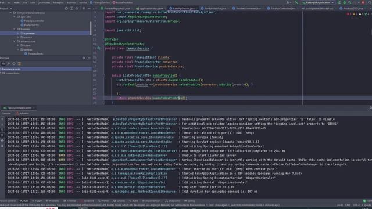Collapse the business folder in project tree
Viewport: 372px width, 209px height.
coord(15,29)
